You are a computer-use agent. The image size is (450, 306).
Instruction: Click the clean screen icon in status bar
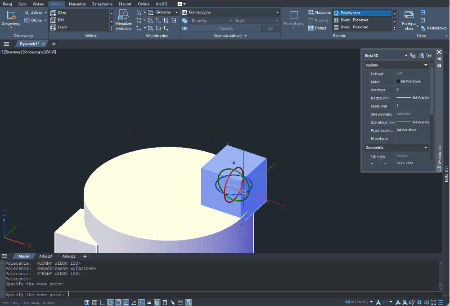(434, 302)
